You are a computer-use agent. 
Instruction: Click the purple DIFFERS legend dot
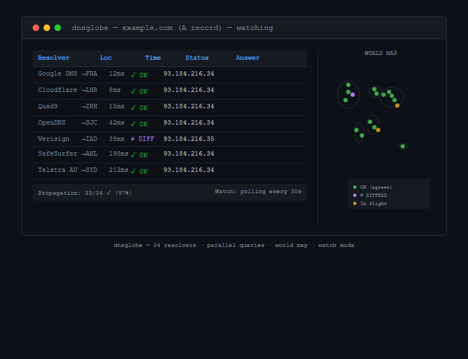355,195
